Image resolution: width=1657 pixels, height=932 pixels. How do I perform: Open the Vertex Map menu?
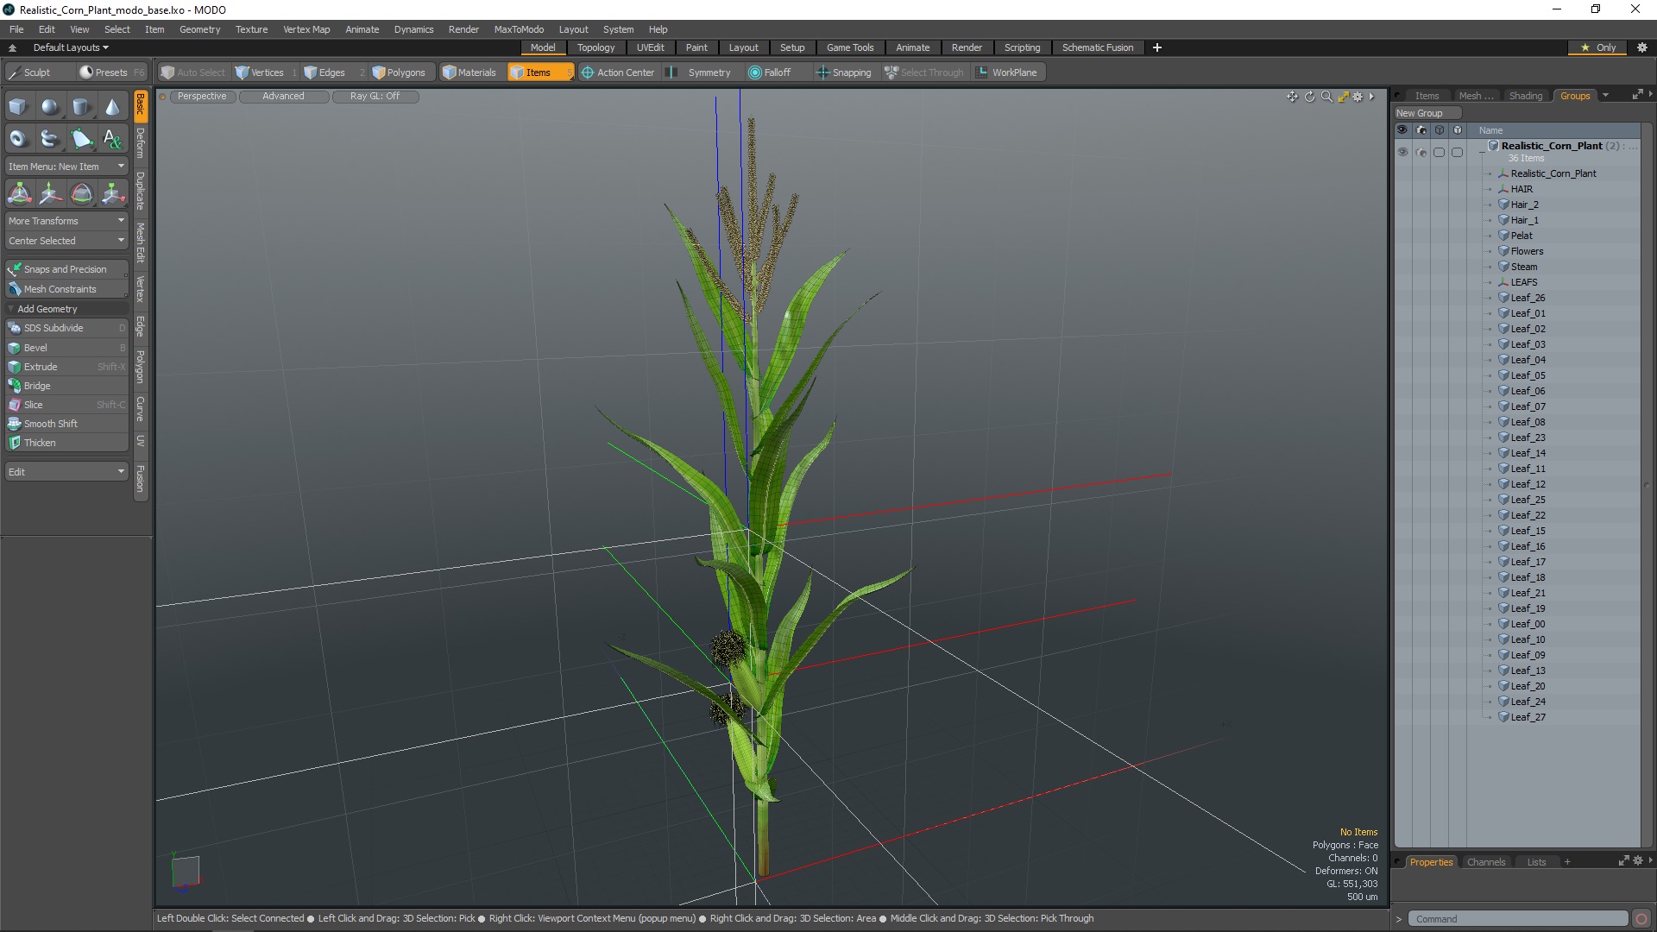click(x=306, y=29)
